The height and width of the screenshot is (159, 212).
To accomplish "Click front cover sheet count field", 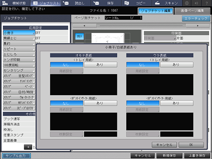I will click(x=100, y=134).
